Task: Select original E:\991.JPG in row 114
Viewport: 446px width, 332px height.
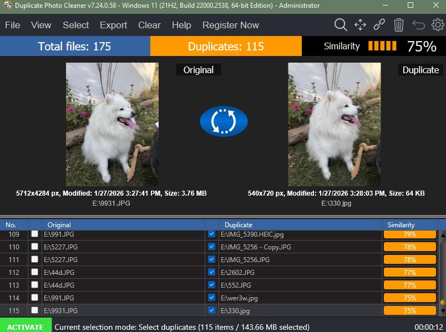Action: pos(59,298)
